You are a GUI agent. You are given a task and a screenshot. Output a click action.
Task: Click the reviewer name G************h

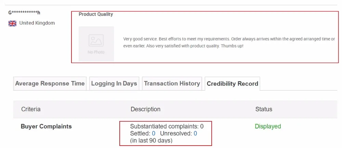pos(24,13)
